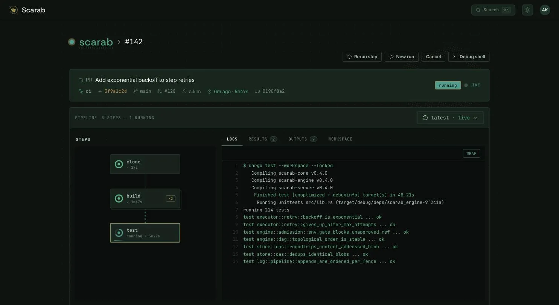Click log line dedups_identical_blobs
559x305 pixels.
[306, 254]
